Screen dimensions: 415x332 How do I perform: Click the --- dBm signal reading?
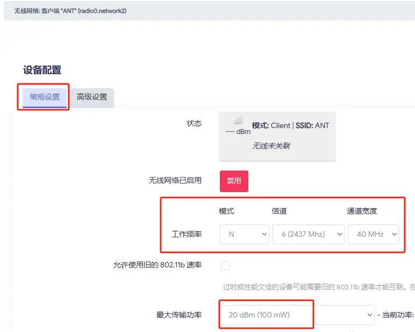point(238,132)
